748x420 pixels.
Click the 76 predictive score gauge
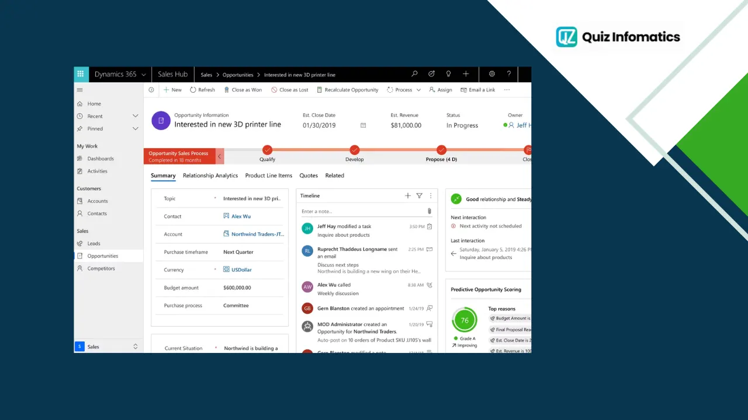(x=465, y=320)
